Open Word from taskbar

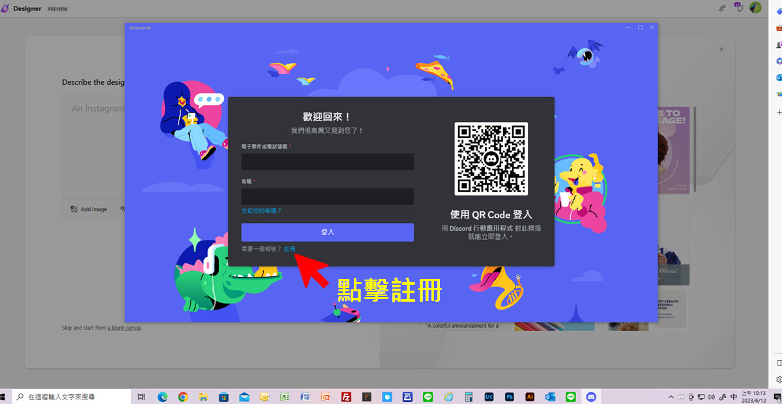305,396
